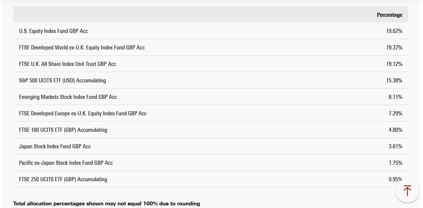Viewport: 423px width, 208px height.
Task: Click FTSE 250 UCITS ETF (GBP) Accumulating
Action: coord(63,179)
